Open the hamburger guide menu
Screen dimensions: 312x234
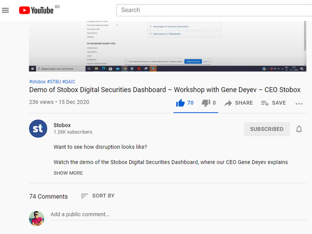(x=5, y=10)
